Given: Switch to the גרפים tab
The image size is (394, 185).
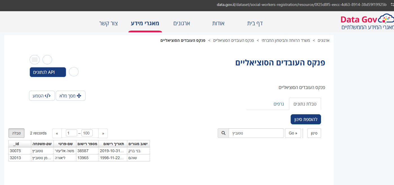Looking at the screenshot, I should (279, 104).
